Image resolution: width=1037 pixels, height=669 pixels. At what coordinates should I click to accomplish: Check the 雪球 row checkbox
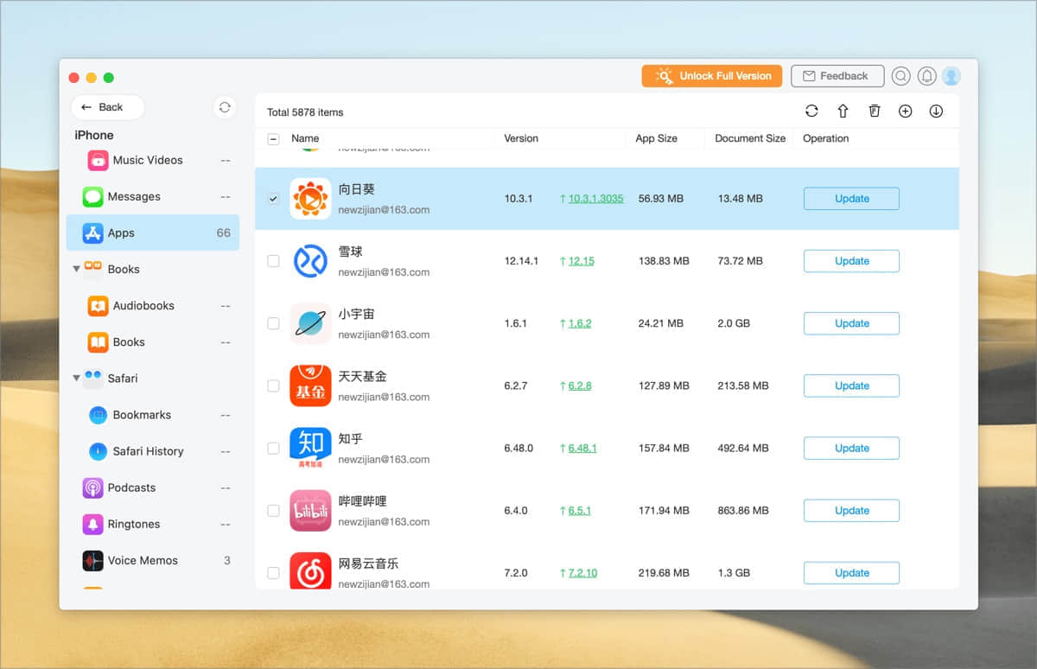pos(273,261)
